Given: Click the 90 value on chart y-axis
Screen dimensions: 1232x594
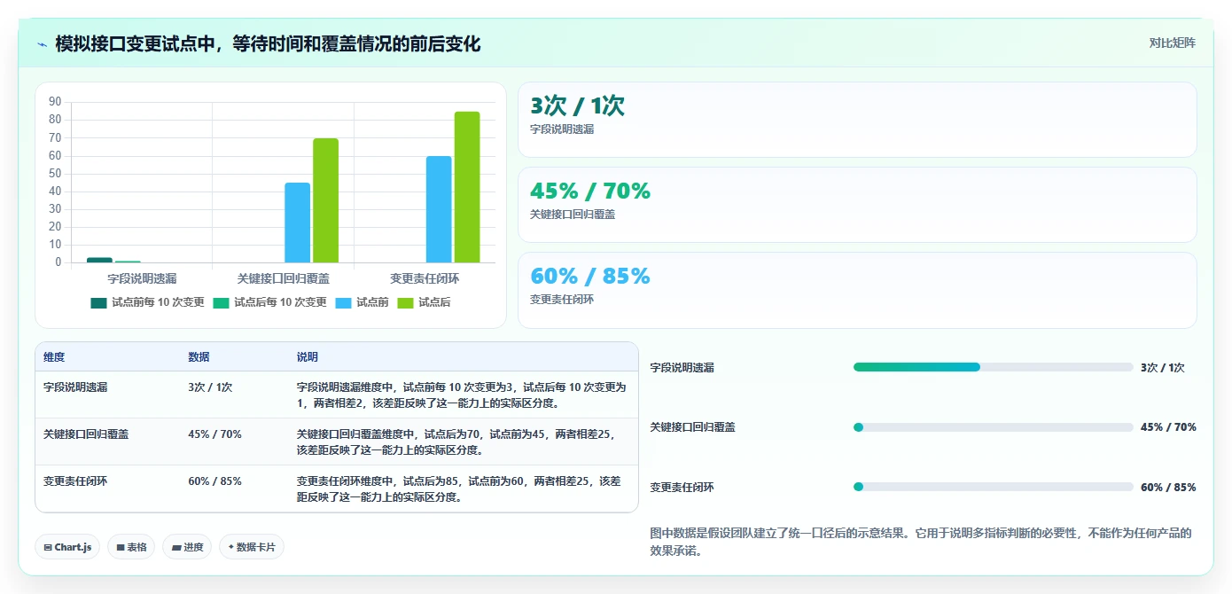Looking at the screenshot, I should click(55, 102).
